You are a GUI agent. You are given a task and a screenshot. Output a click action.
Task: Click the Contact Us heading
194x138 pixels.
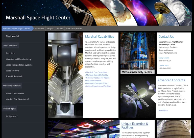click(x=166, y=36)
